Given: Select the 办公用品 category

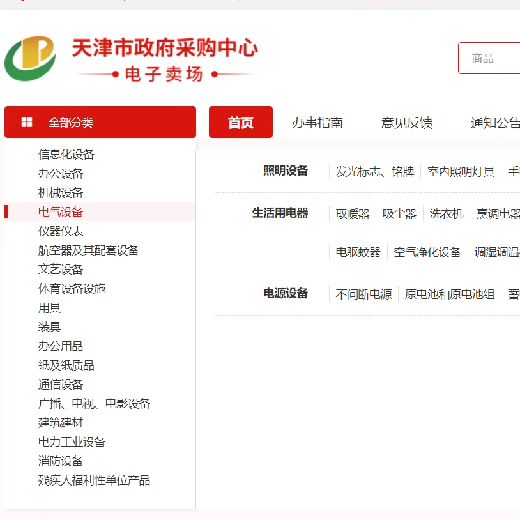Looking at the screenshot, I should [x=61, y=346].
